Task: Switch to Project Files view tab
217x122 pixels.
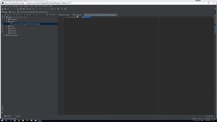Action: (x=17, y=15)
